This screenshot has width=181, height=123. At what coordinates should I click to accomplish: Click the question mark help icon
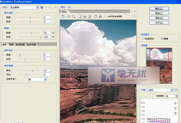tap(105, 16)
